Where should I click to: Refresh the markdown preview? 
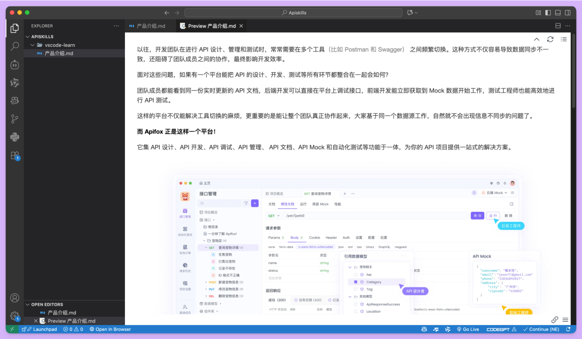(x=550, y=39)
